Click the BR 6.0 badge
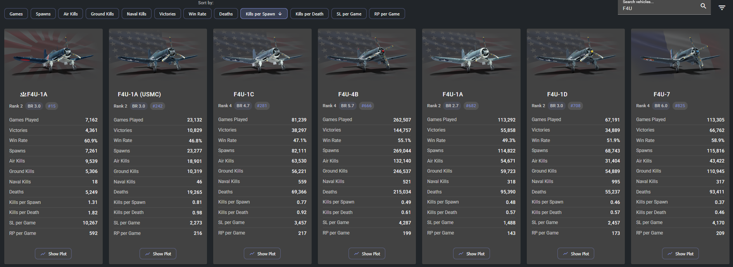The width and height of the screenshot is (733, 267). [x=661, y=106]
